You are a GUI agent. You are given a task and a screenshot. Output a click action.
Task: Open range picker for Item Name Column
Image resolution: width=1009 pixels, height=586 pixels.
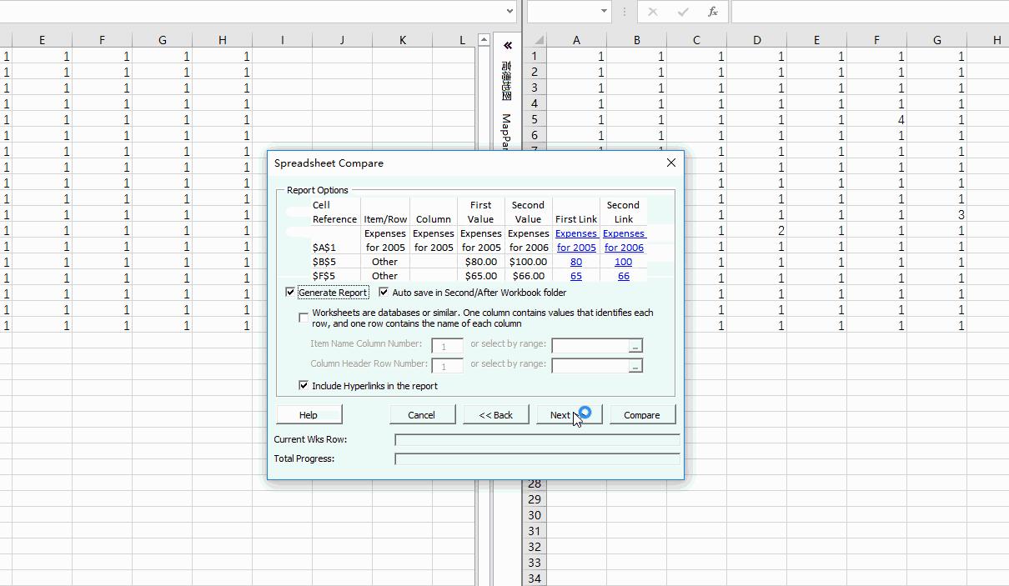(x=635, y=346)
